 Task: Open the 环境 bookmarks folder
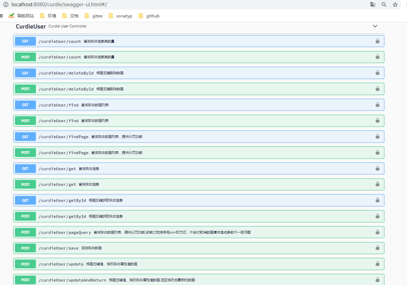tap(48, 16)
